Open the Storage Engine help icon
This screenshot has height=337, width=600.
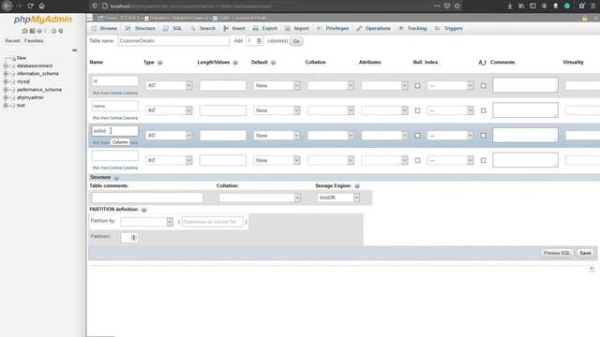(x=357, y=185)
